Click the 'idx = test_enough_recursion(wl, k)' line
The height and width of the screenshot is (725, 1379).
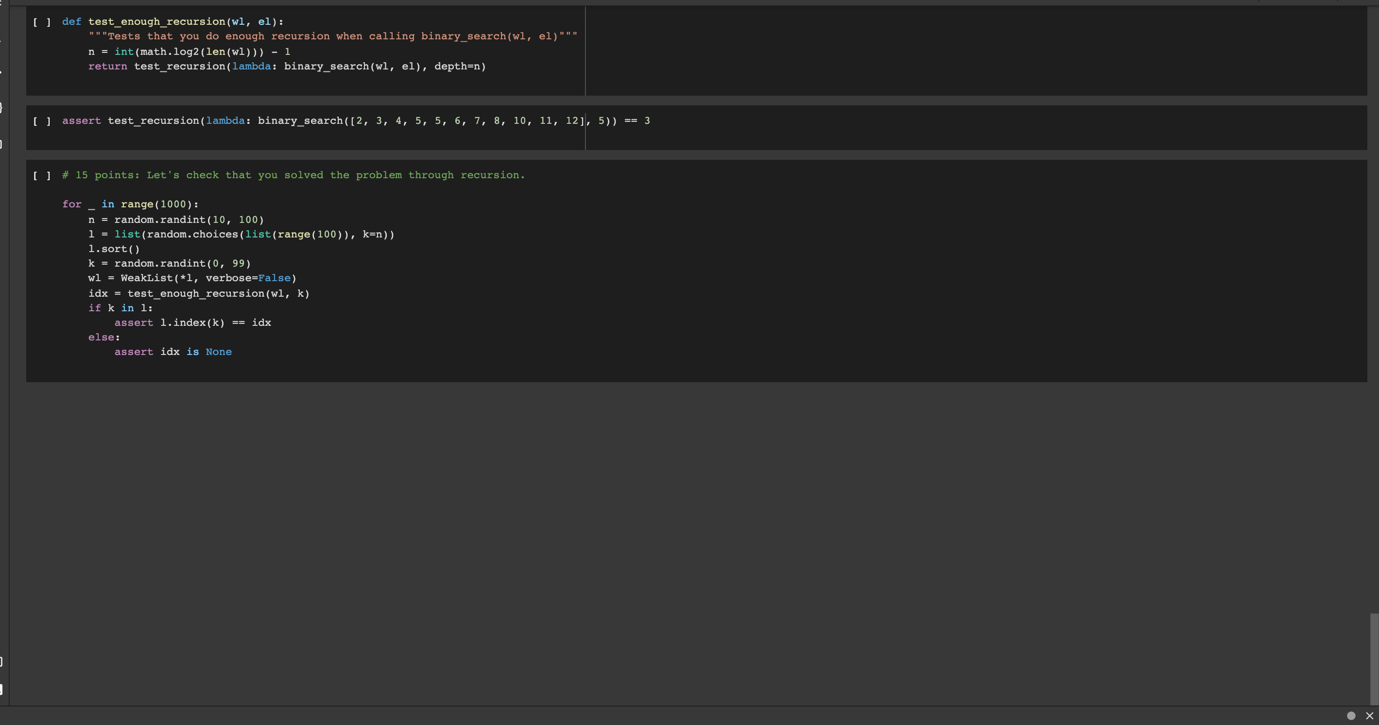tap(199, 294)
